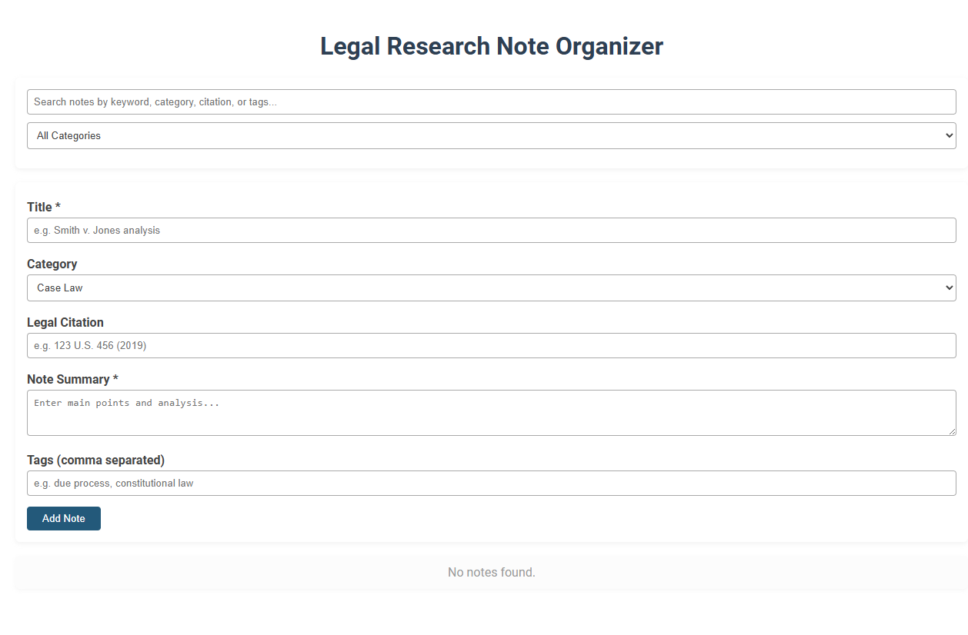Click the Legal Citation heading
968x635 pixels.
coord(65,322)
